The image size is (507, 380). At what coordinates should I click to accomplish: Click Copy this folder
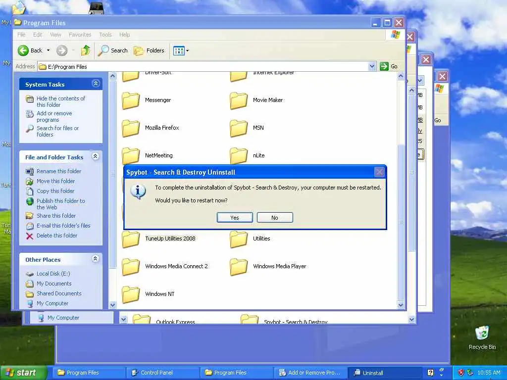click(55, 191)
